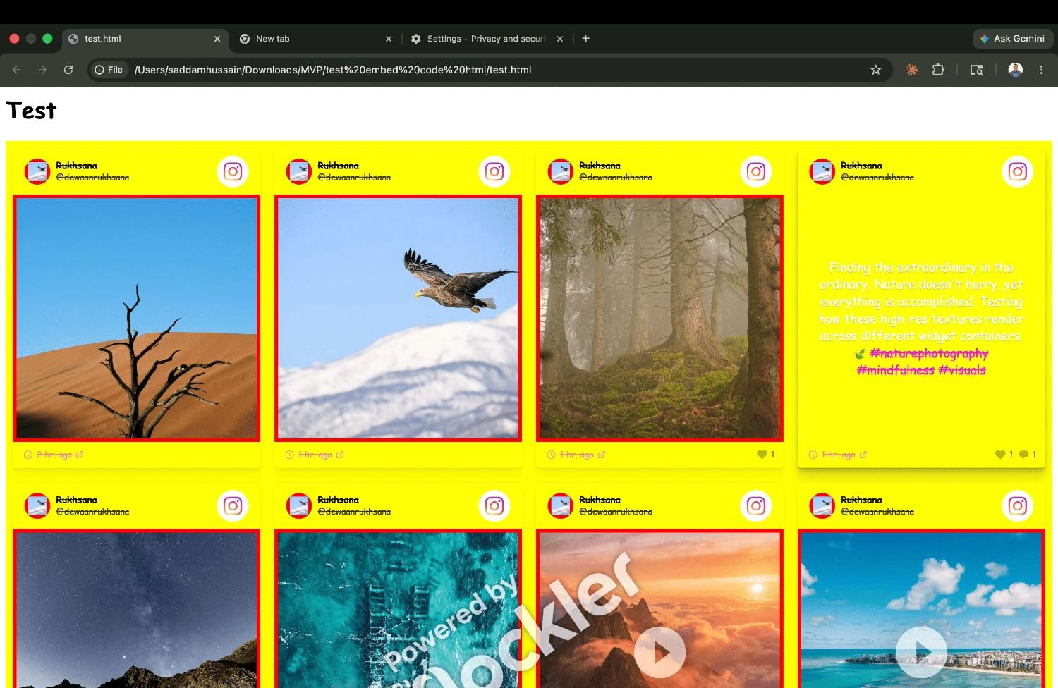Play the tropical beach video
This screenshot has width=1058, height=688.
pos(921,652)
